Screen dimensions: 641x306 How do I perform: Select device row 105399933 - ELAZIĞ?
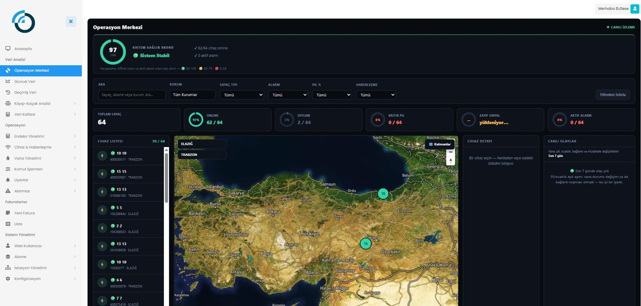(128, 228)
